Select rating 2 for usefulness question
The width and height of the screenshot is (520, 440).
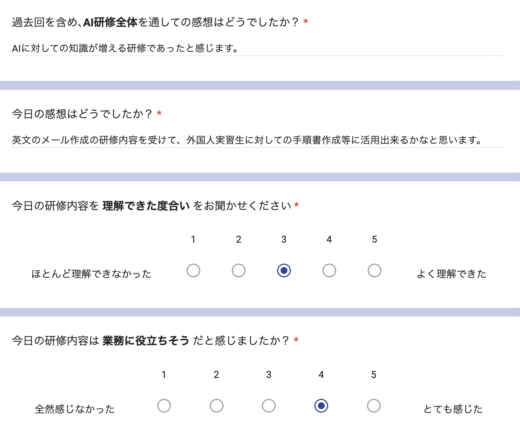[x=216, y=406]
